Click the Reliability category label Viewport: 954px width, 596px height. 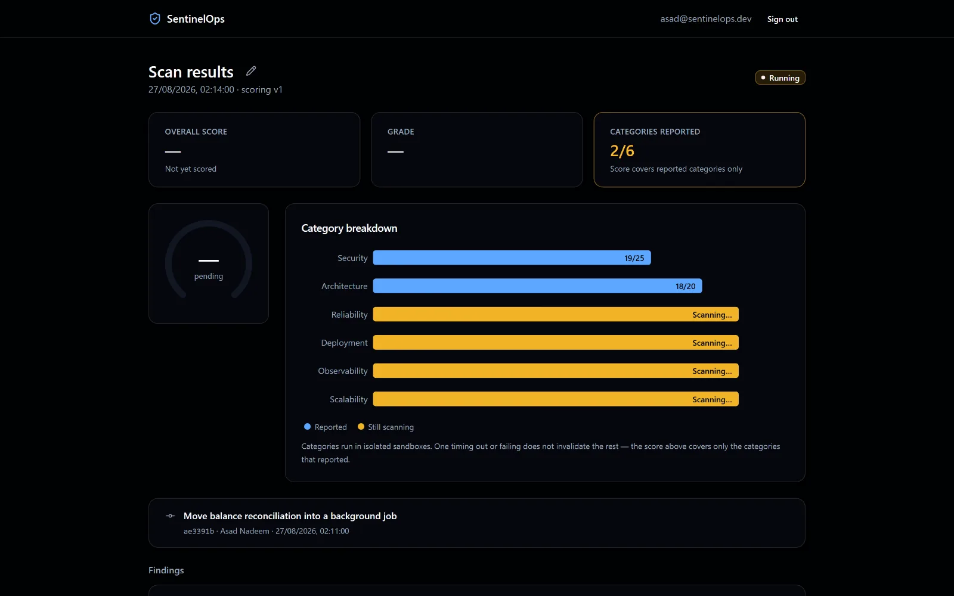click(349, 315)
